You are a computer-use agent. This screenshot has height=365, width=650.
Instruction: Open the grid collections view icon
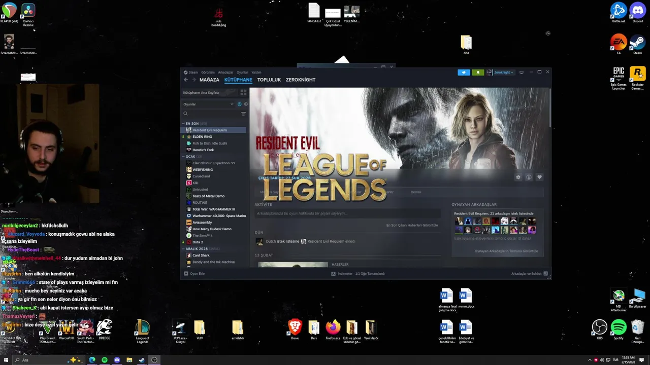243,93
